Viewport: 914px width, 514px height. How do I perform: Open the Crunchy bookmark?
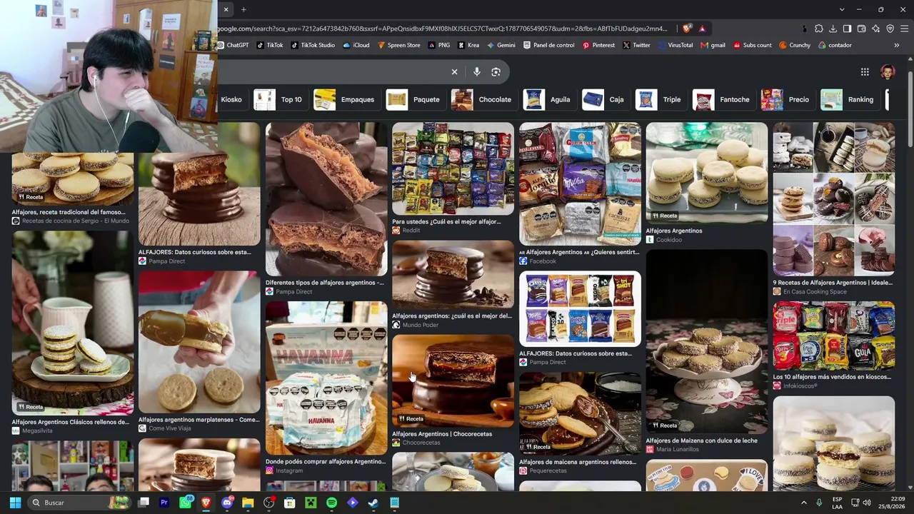tap(795, 45)
